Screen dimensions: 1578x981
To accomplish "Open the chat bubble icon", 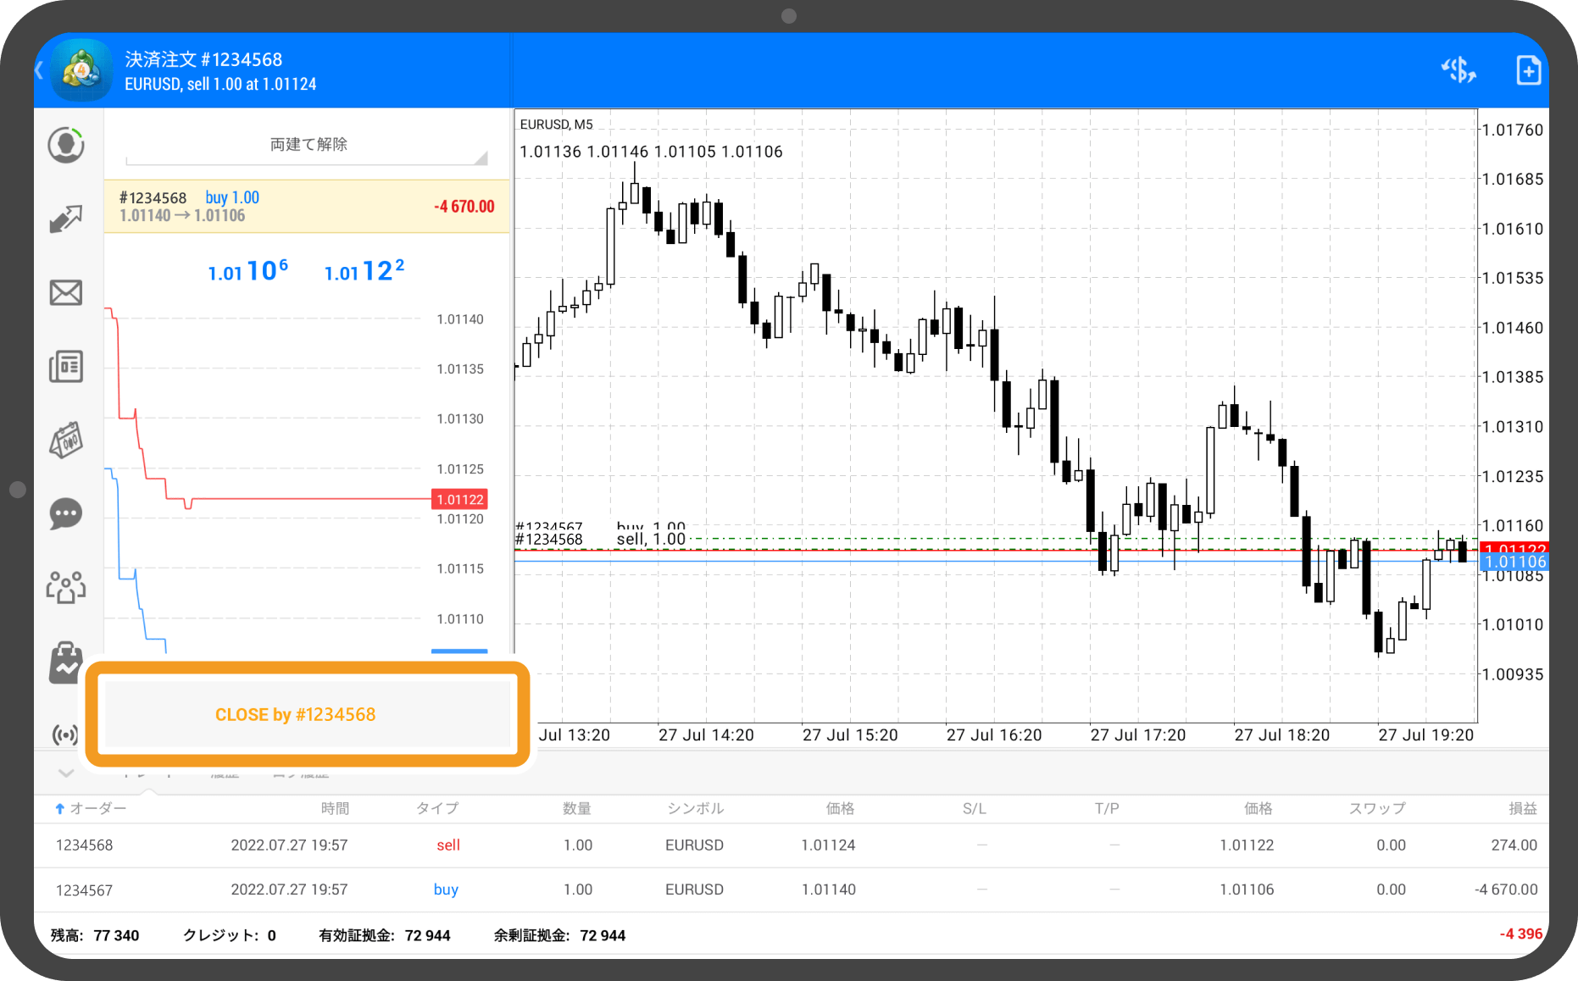I will [66, 514].
